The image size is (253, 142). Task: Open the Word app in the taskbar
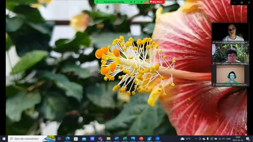click(x=117, y=139)
